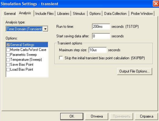Open the Probe Window tab
159x121 pixels.
point(142,14)
